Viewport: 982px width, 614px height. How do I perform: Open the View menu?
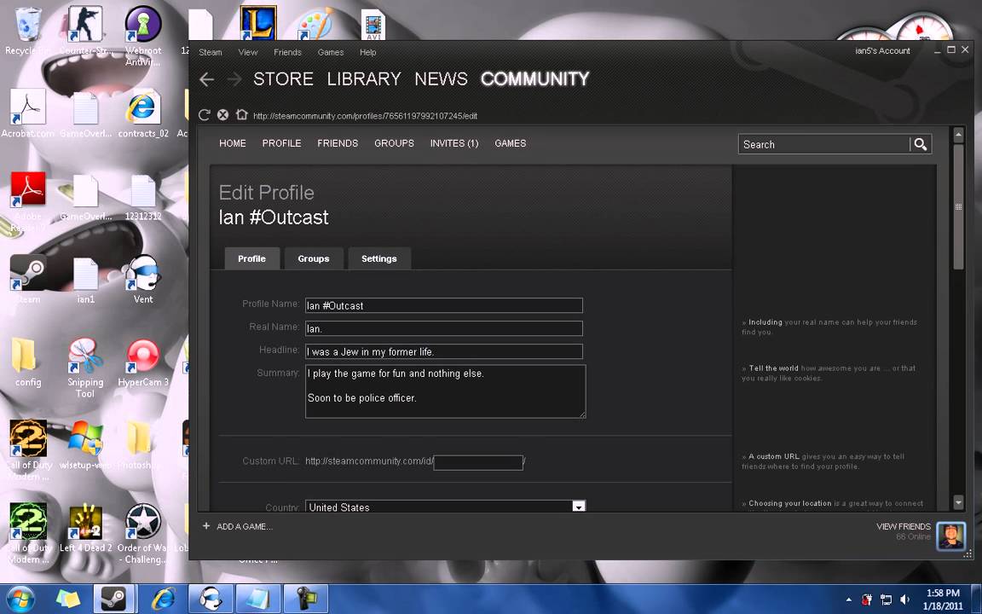click(x=247, y=52)
